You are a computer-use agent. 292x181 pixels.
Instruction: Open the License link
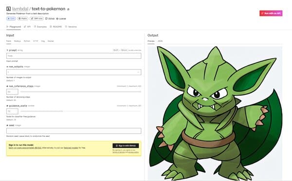[61, 18]
